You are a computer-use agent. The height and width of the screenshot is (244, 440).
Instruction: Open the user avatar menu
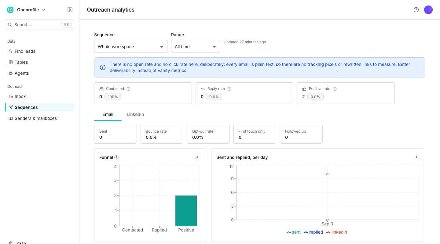[428, 10]
